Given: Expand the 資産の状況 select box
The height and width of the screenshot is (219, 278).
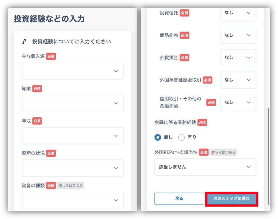Looking at the screenshot, I should coord(72,168).
